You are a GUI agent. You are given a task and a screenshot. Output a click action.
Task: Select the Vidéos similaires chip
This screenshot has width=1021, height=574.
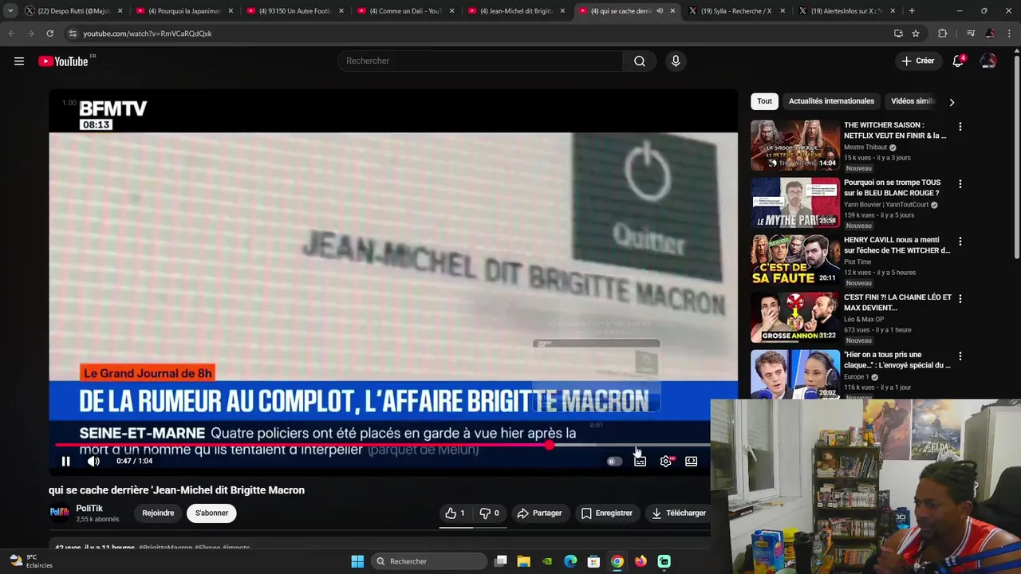(913, 101)
